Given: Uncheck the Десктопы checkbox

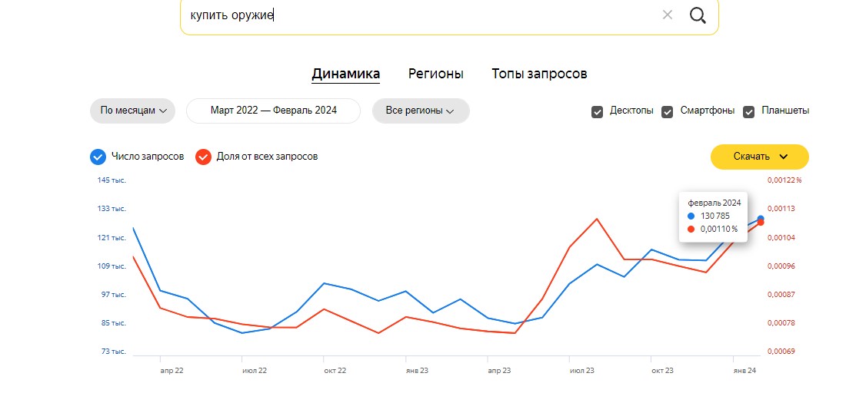Looking at the screenshot, I should (x=597, y=112).
